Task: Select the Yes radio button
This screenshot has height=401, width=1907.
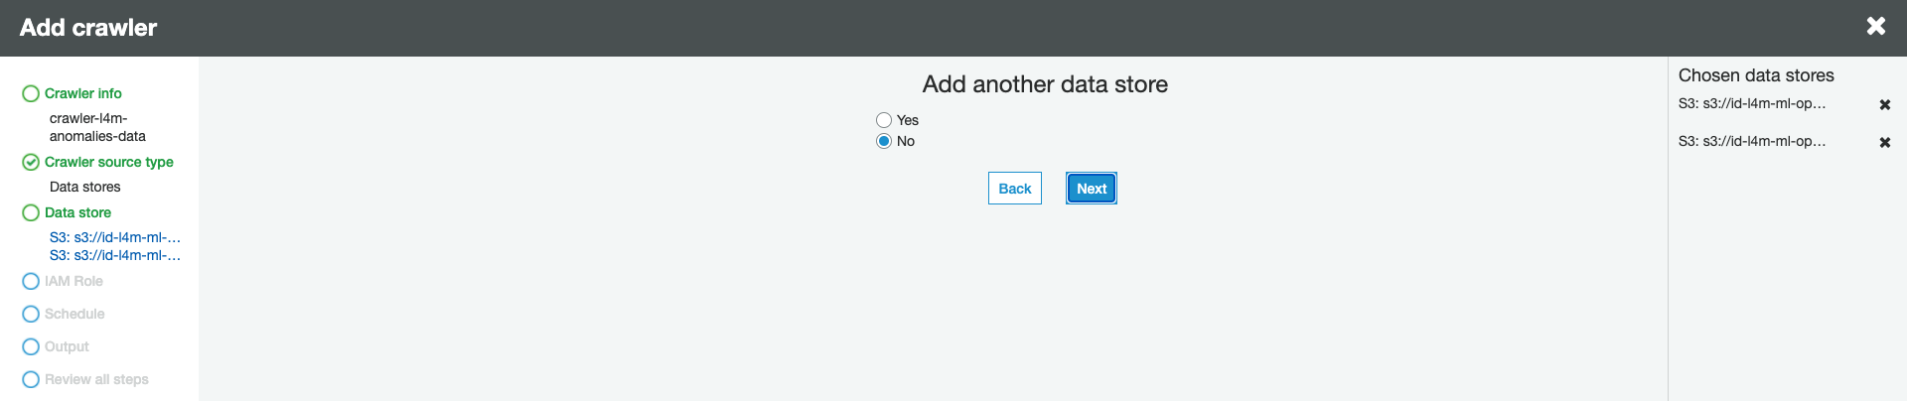Action: [884, 120]
